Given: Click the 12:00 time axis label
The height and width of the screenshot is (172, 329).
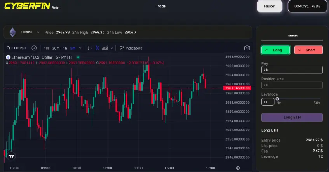Looking at the screenshot, I should 108,168.
